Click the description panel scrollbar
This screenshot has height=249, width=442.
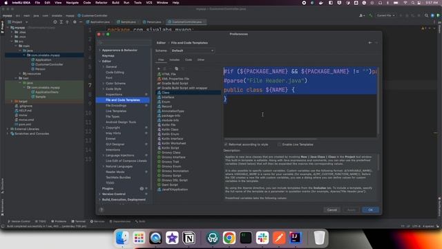(x=378, y=163)
